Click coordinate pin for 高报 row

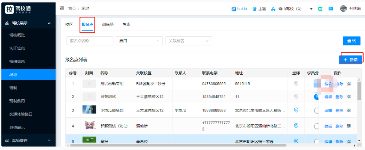(x=296, y=141)
